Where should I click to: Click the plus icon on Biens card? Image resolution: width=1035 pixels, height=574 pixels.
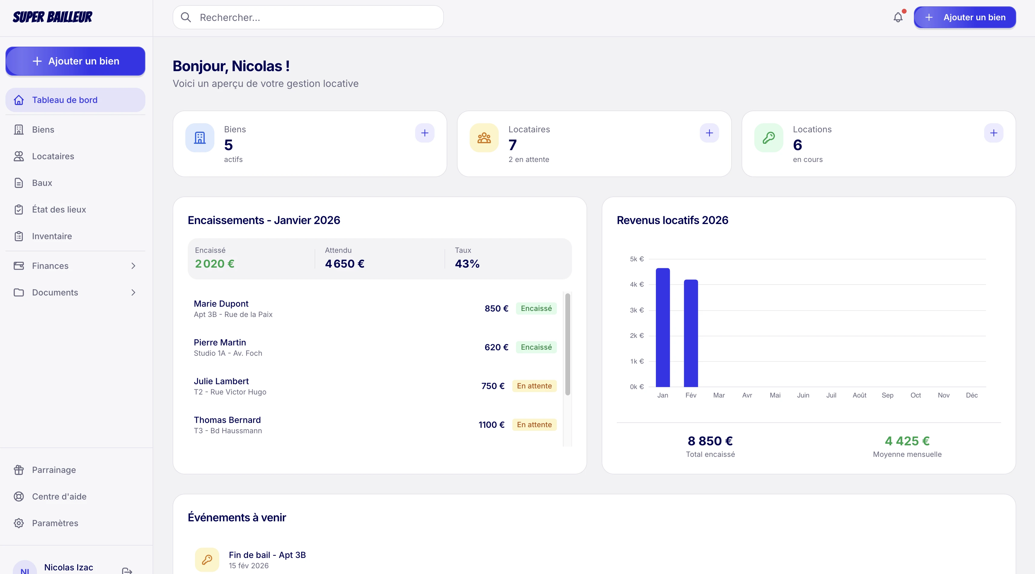[425, 133]
